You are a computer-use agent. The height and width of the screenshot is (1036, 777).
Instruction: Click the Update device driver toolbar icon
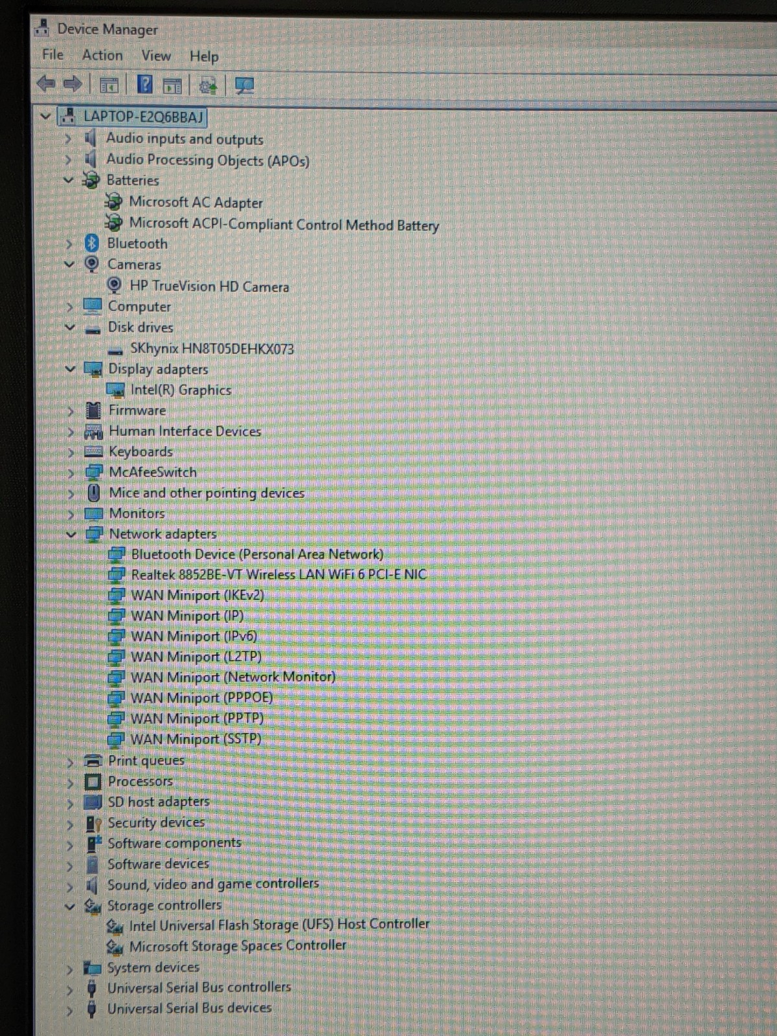point(208,85)
